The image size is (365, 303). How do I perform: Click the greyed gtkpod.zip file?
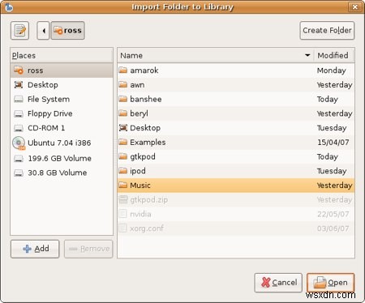tap(236, 199)
